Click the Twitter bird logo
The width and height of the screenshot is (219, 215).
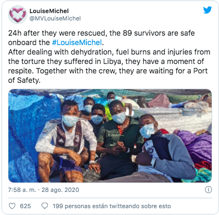(207, 10)
